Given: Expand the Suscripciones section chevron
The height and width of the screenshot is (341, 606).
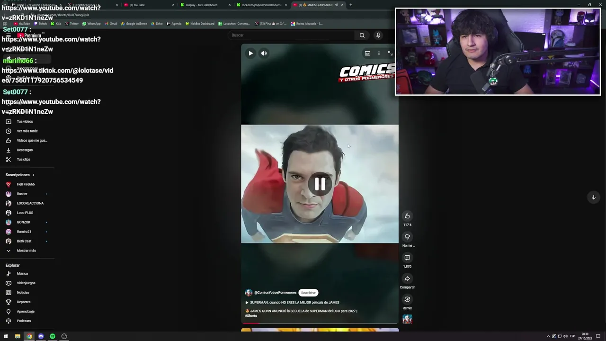Looking at the screenshot, I should tap(33, 175).
